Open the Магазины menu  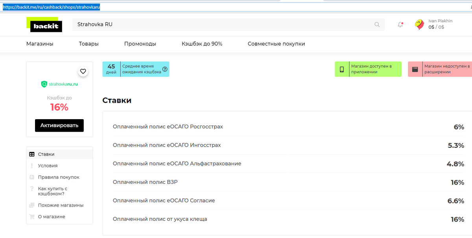pyautogui.click(x=40, y=44)
